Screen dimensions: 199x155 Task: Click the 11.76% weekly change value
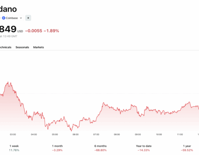click(14, 150)
